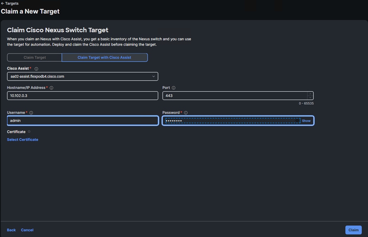
Task: Cancel the claim target form
Action: point(27,230)
